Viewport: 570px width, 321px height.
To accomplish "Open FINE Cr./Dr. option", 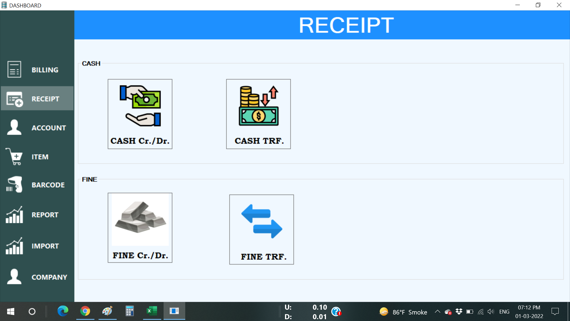I will click(x=140, y=228).
